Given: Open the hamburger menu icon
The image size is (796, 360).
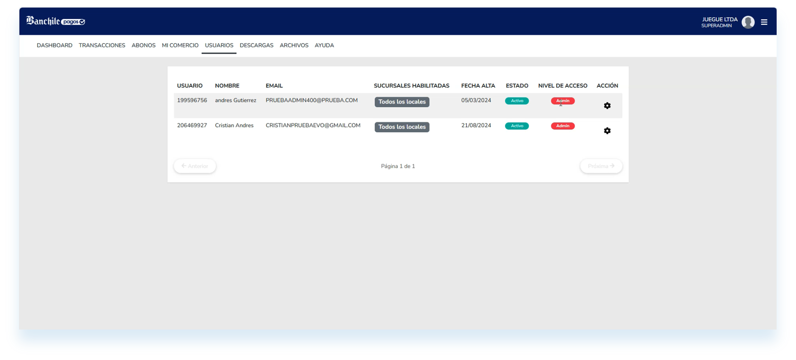Looking at the screenshot, I should (764, 22).
